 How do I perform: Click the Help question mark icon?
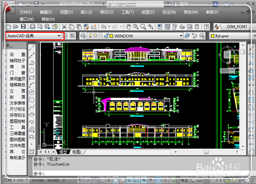(x=206, y=27)
